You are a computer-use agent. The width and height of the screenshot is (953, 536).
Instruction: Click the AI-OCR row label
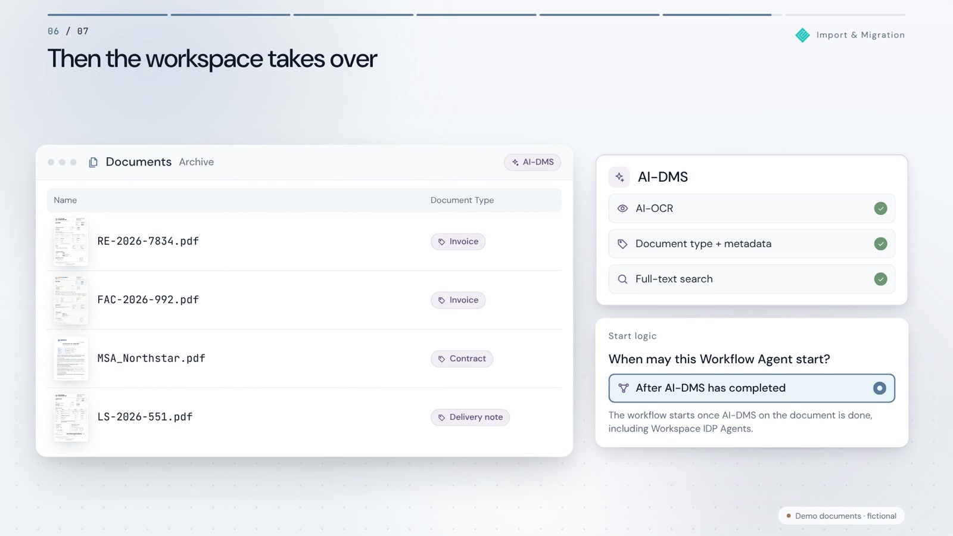click(x=654, y=208)
